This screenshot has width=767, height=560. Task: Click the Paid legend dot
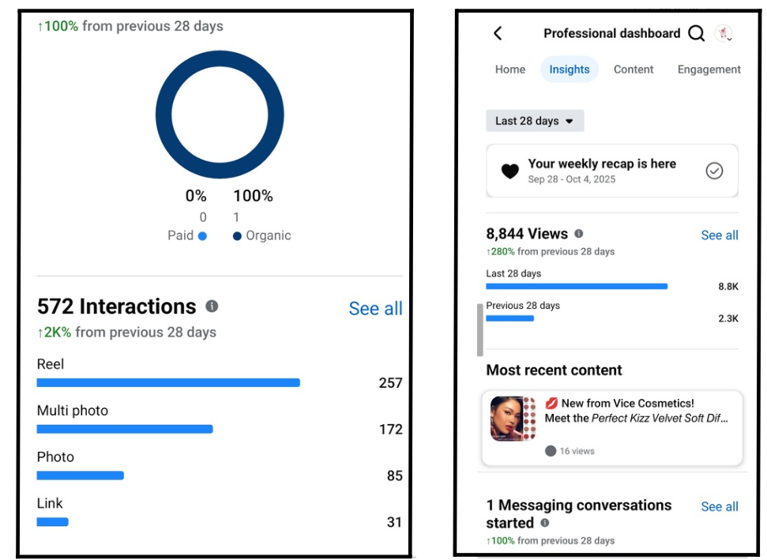203,235
